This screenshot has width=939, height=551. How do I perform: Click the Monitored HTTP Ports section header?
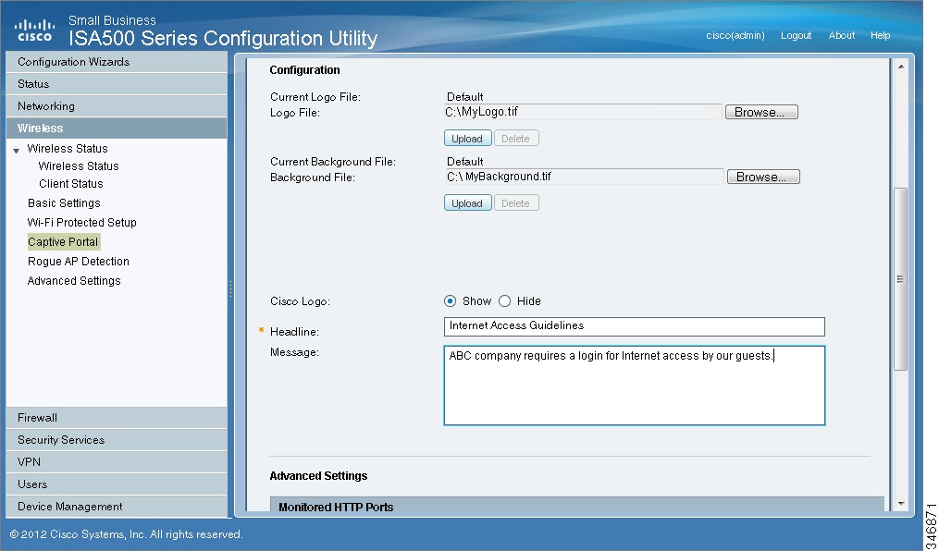click(577, 506)
